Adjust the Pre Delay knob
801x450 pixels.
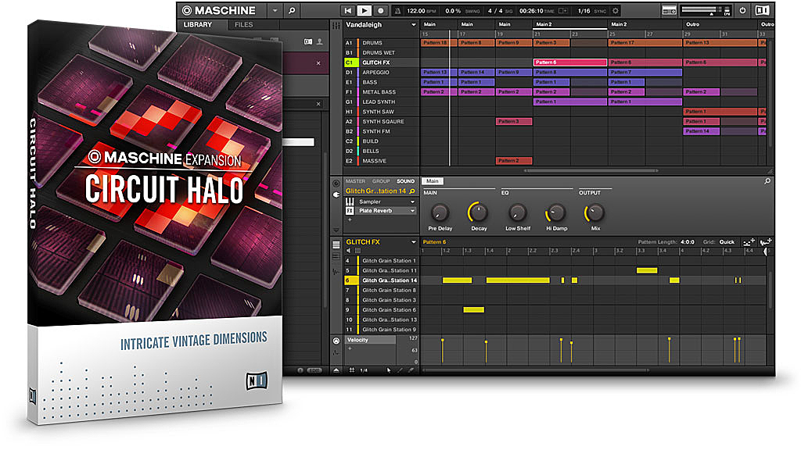pos(440,212)
